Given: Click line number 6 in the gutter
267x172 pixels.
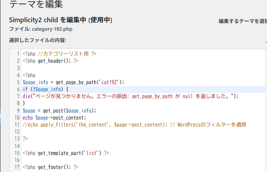Looking at the screenshot, I should [18, 89].
